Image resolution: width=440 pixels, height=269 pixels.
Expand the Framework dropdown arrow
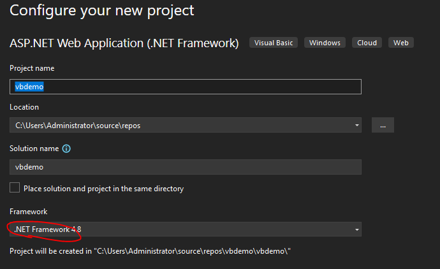pyautogui.click(x=356, y=229)
